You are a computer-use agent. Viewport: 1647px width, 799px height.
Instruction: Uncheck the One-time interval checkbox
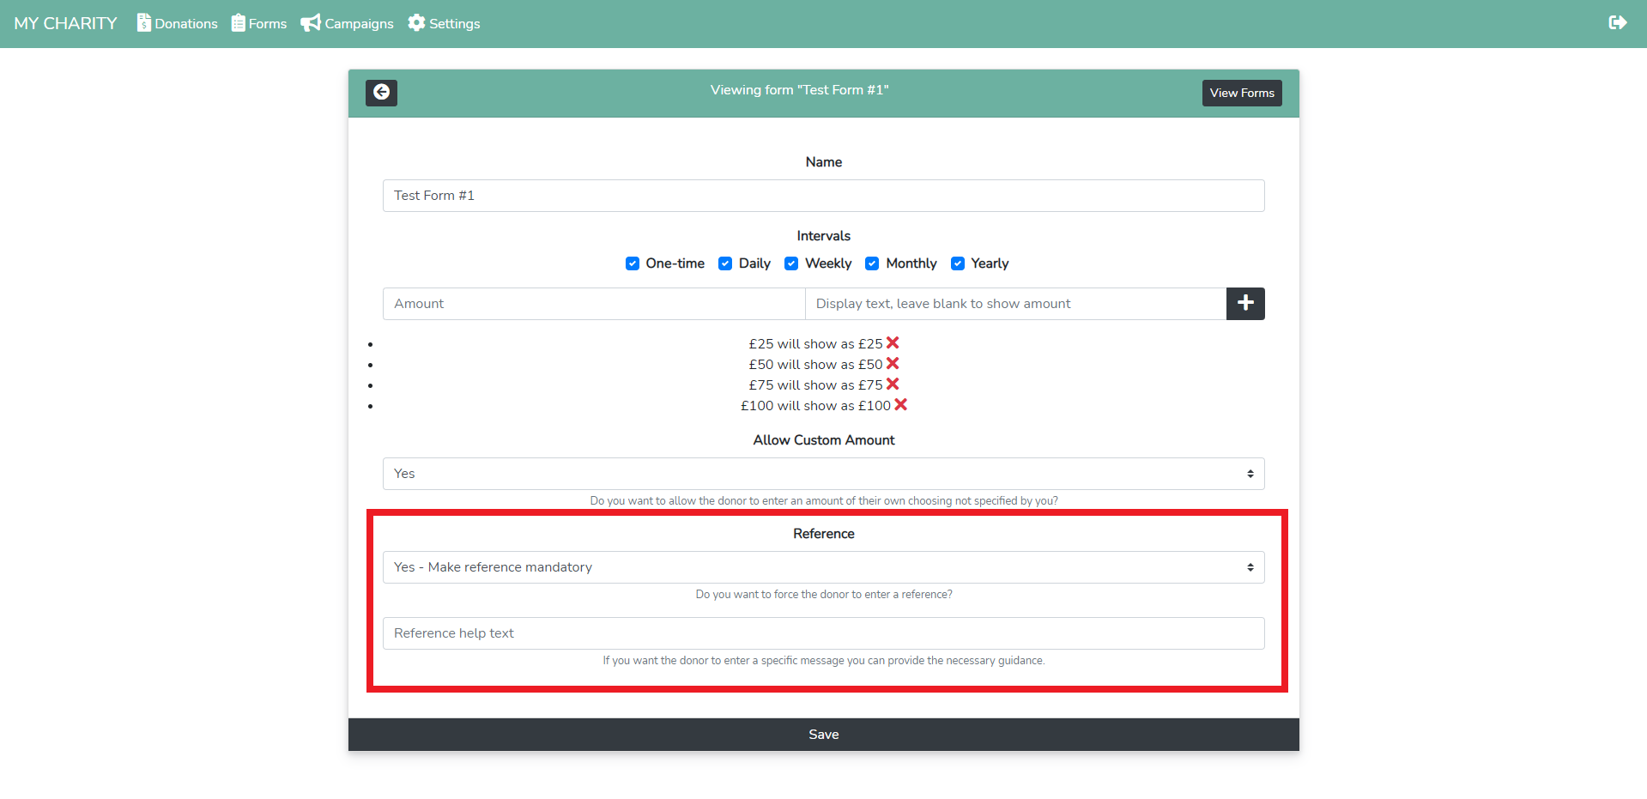(633, 263)
